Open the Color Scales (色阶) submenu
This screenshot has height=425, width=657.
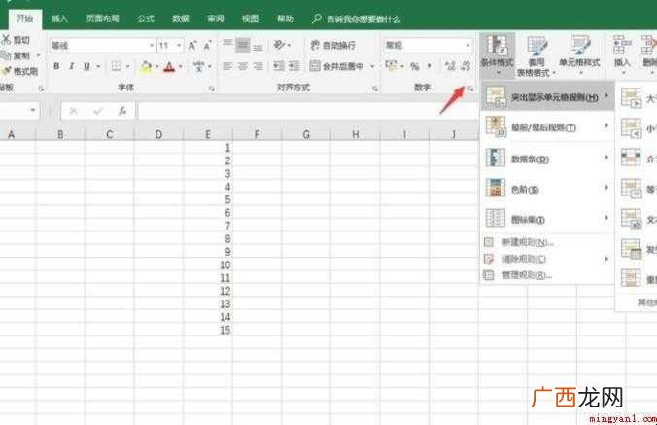click(547, 189)
